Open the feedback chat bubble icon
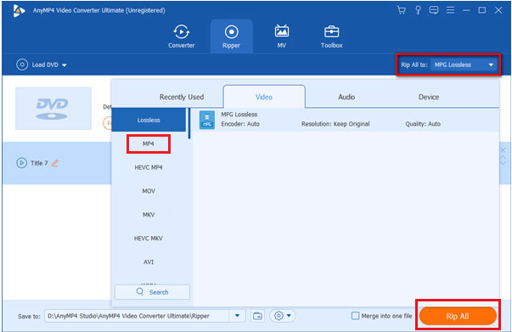This screenshot has height=332, width=512. tap(434, 10)
